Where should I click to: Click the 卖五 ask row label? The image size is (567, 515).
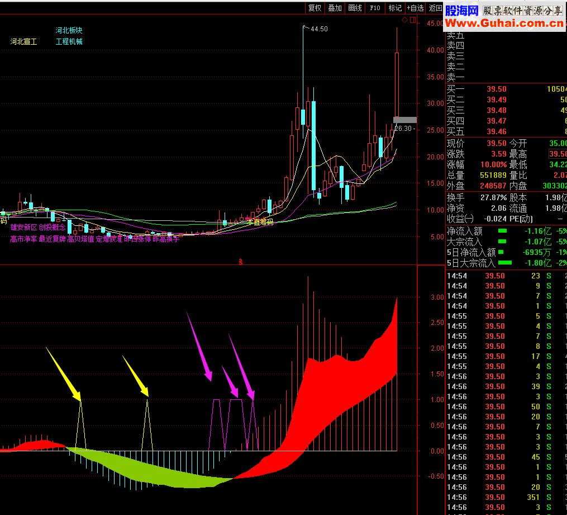point(455,35)
